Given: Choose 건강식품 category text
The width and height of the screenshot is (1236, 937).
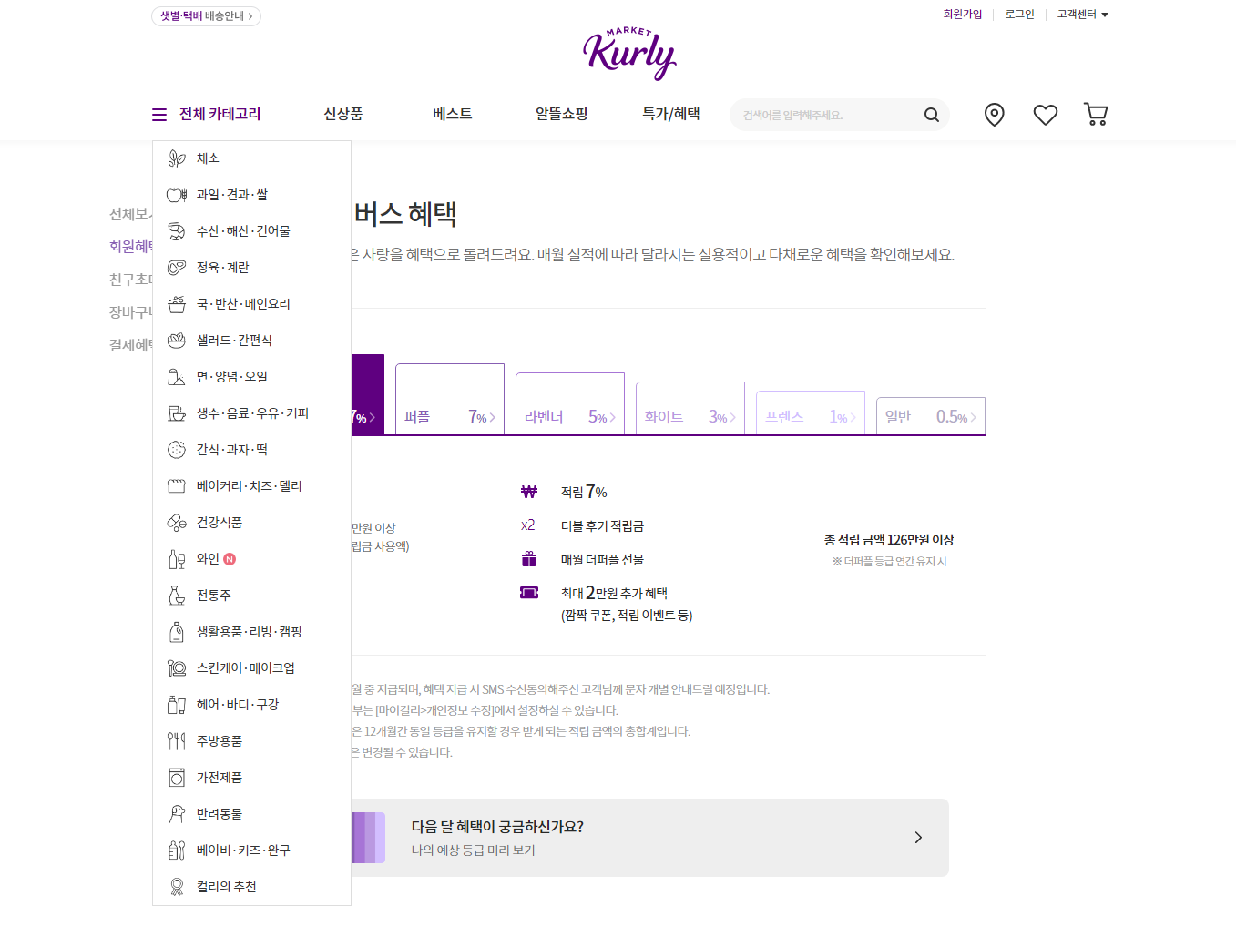Looking at the screenshot, I should pyautogui.click(x=220, y=523).
